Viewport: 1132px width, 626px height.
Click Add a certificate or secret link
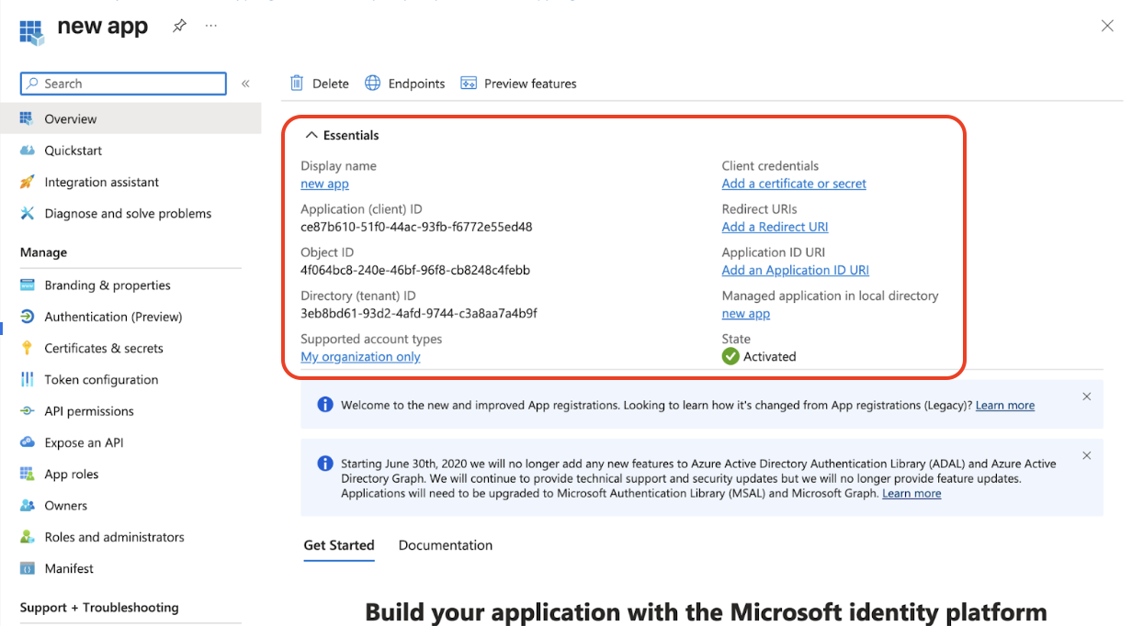point(794,184)
